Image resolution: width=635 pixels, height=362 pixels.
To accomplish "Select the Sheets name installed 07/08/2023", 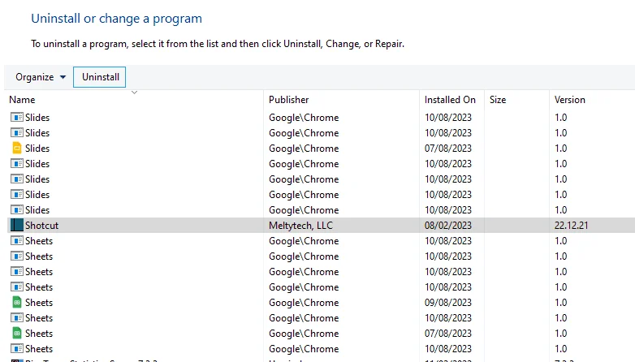I will click(39, 334).
